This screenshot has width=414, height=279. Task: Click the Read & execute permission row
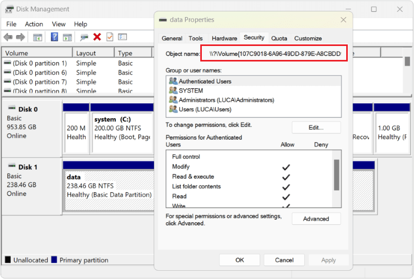249,176
